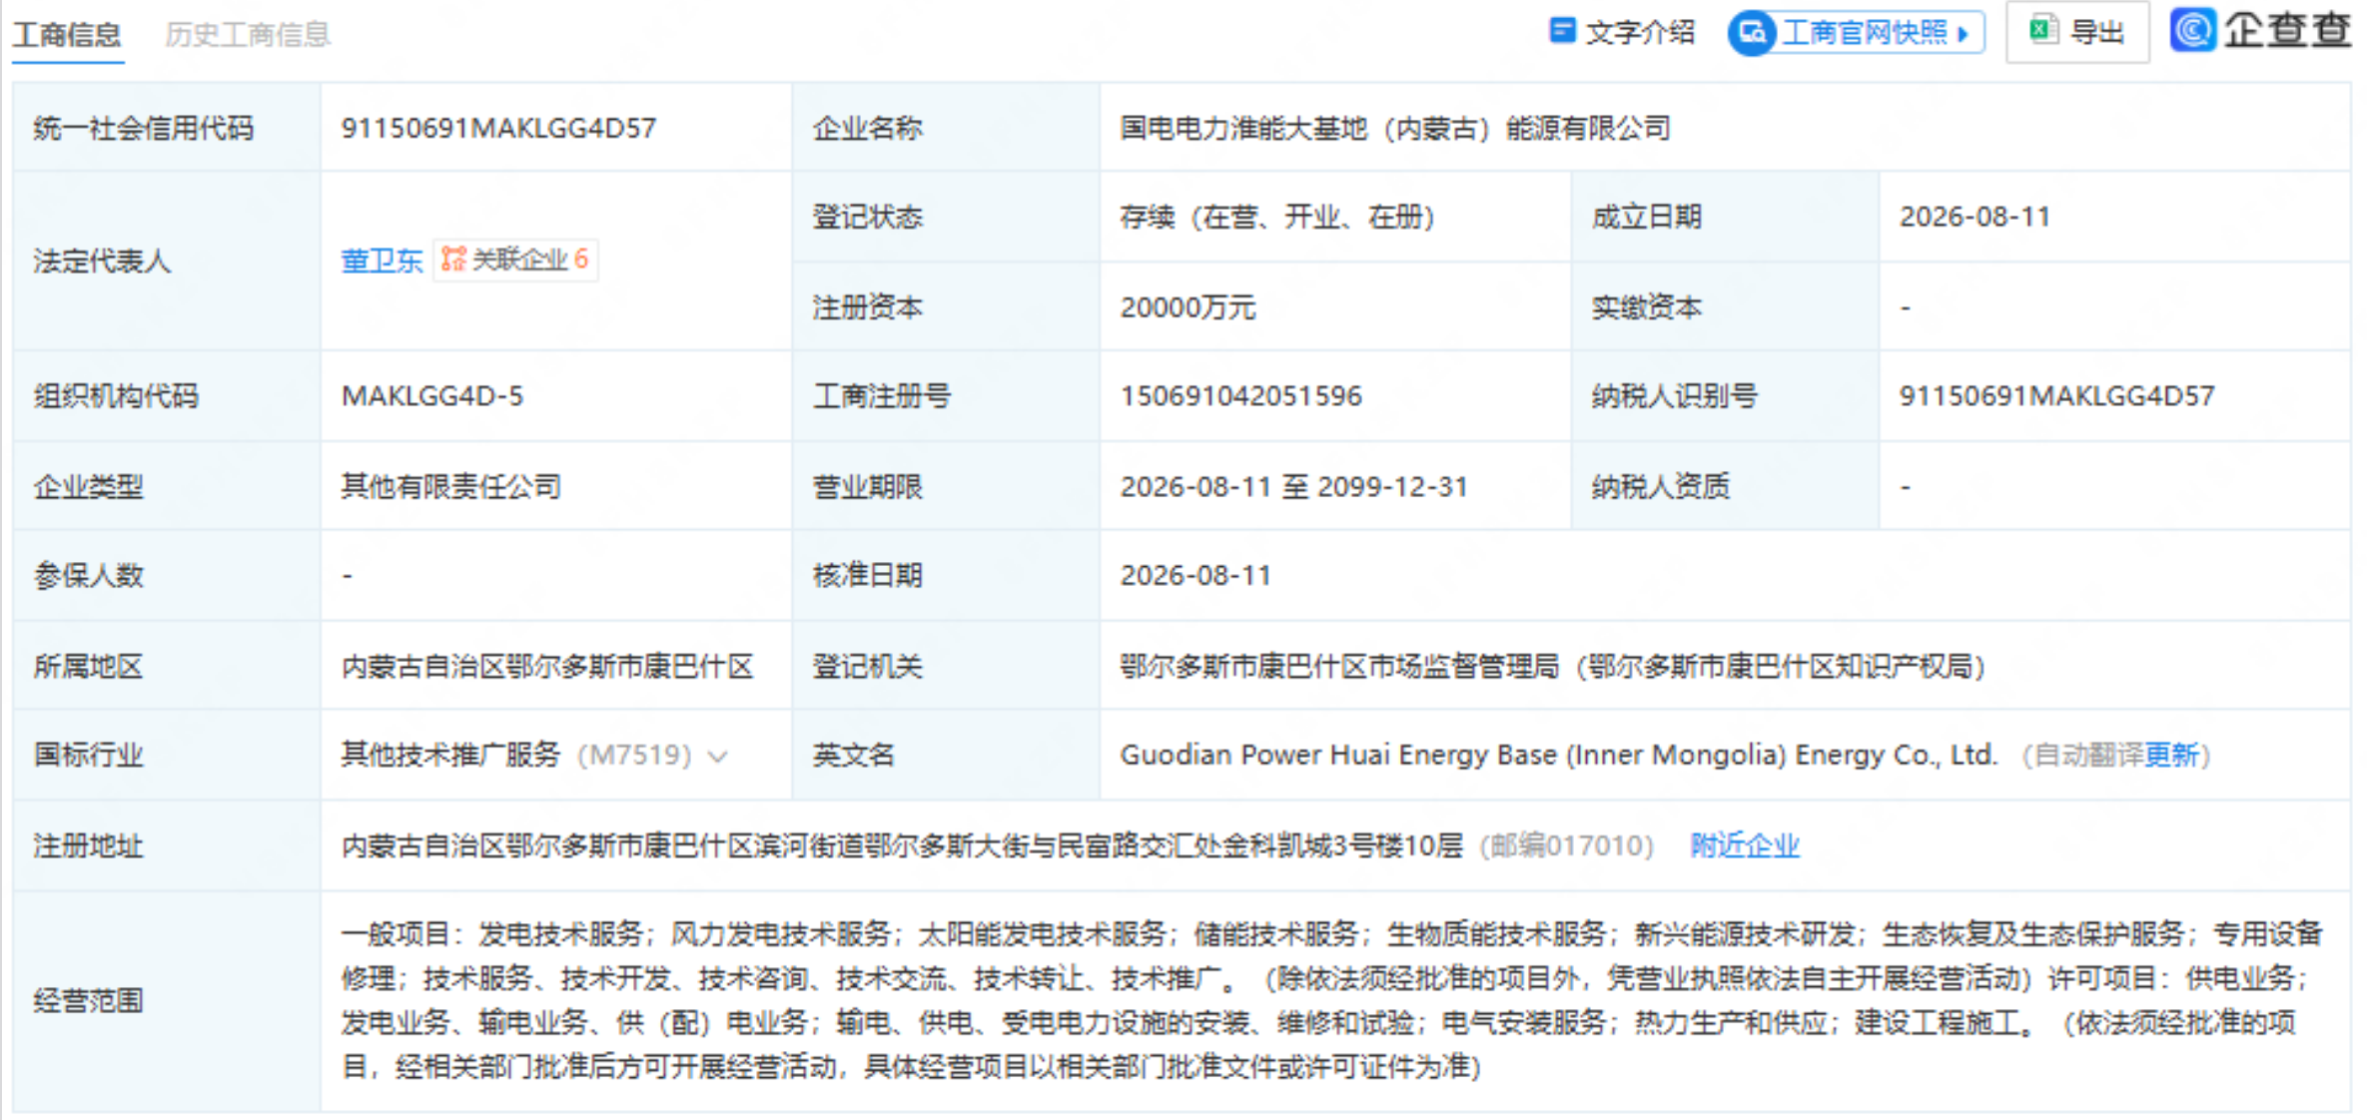This screenshot has height=1120, width=2367.
Task: Click the 核准日期 label
Action: pos(867,576)
